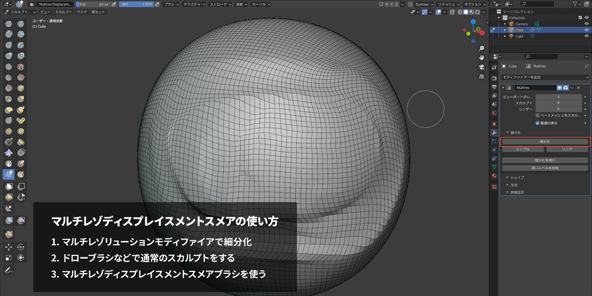Click the Z axis gizmo bubble
The width and height of the screenshot is (592, 296).
click(x=473, y=23)
